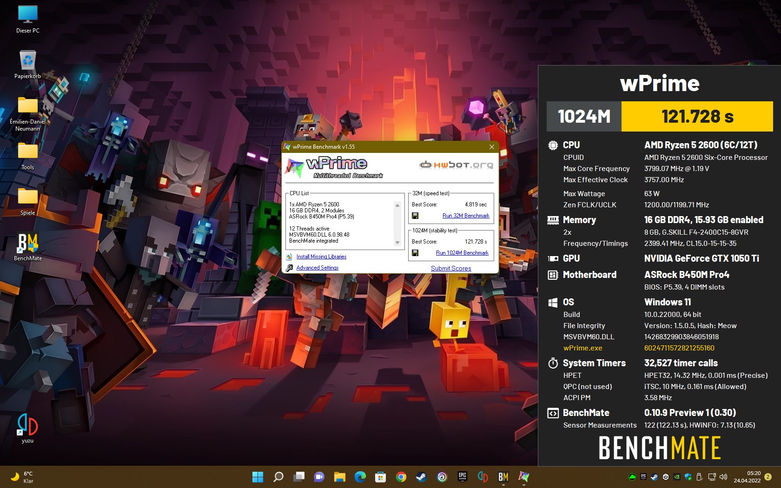Open the clock and date flyout
This screenshot has width=781, height=488.
coord(747,477)
